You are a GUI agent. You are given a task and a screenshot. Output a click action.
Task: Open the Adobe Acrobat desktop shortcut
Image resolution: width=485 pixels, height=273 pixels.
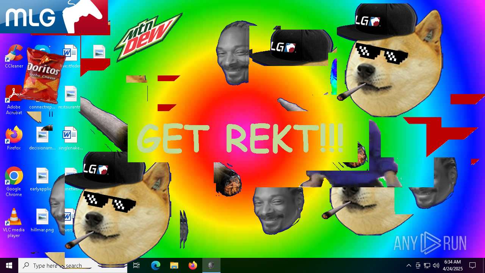pyautogui.click(x=14, y=100)
